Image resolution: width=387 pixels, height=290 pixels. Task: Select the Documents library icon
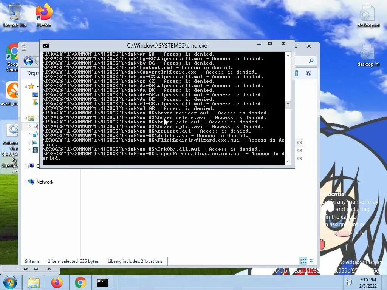[35, 126]
